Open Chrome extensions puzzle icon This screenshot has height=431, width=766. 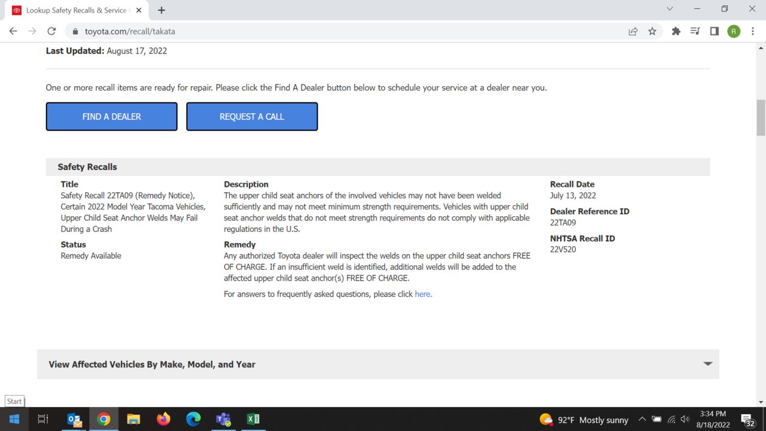coord(676,31)
